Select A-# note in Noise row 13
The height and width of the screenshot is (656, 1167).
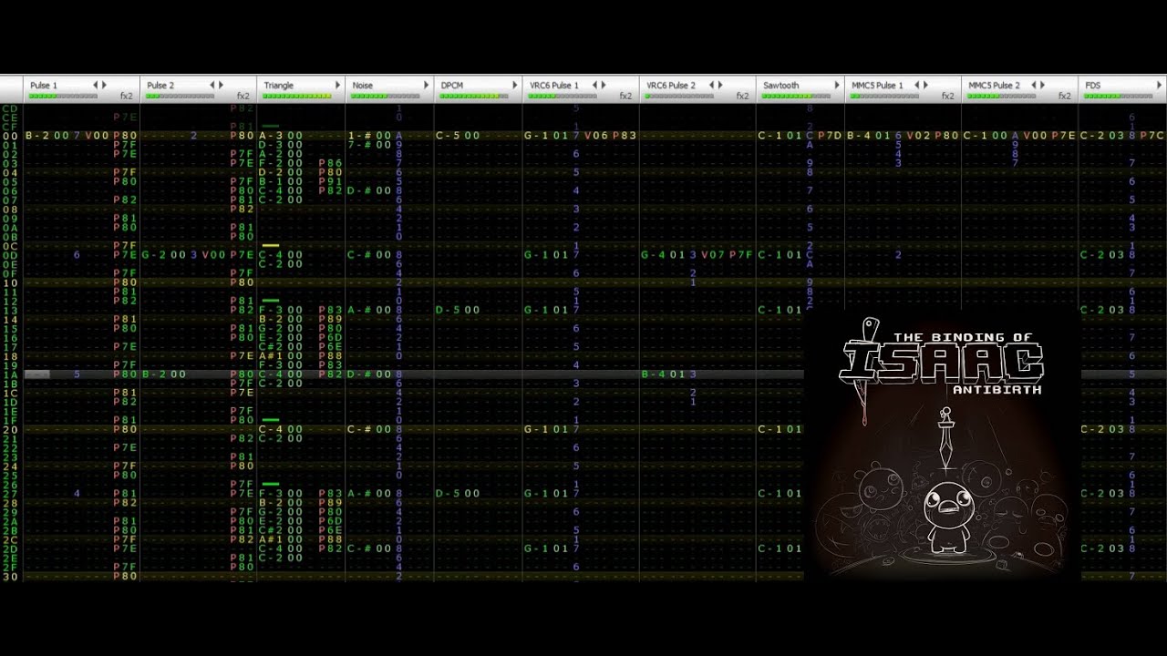pos(357,310)
